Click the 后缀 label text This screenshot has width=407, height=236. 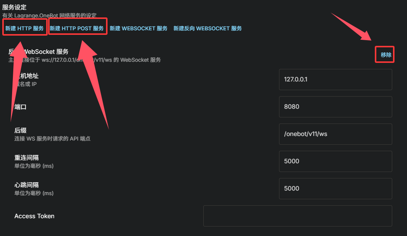[20, 130]
